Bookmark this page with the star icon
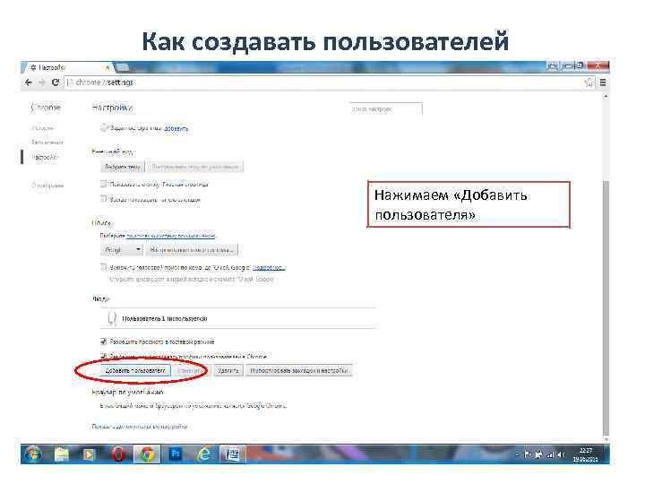 point(589,82)
